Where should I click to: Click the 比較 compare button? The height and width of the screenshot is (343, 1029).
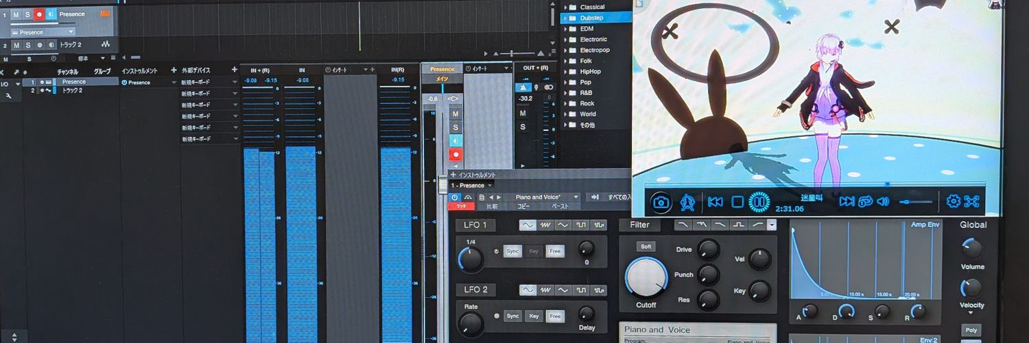492,206
